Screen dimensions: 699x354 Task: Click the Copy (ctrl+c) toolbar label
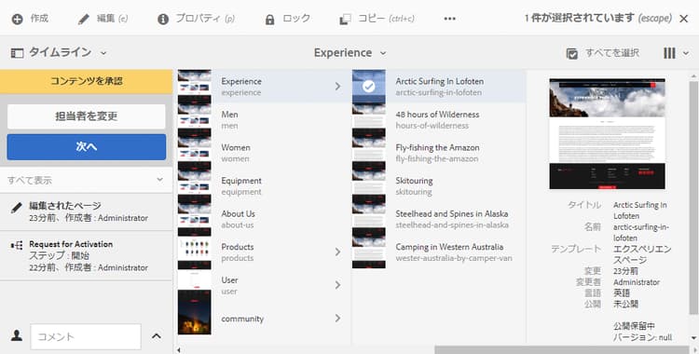coord(386,19)
